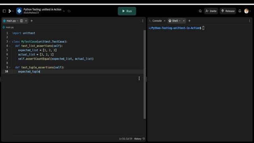This screenshot has width=254, height=143.
Task: Click the format icon on main.py tab
Action: [x=21, y=21]
